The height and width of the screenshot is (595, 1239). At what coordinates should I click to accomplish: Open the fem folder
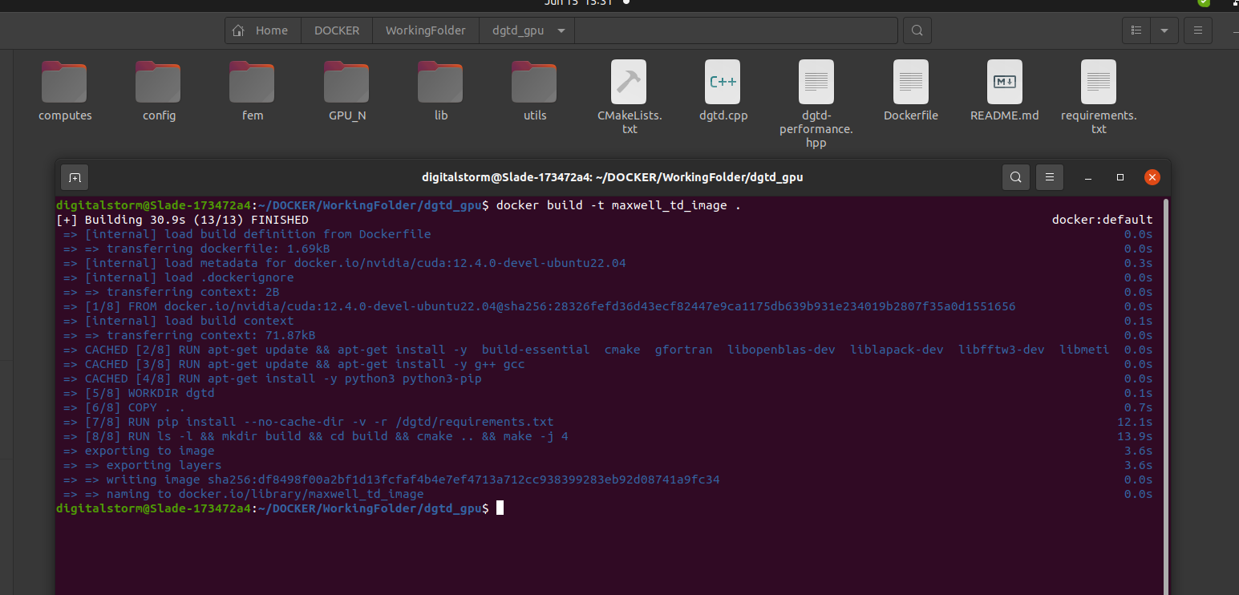(x=253, y=82)
